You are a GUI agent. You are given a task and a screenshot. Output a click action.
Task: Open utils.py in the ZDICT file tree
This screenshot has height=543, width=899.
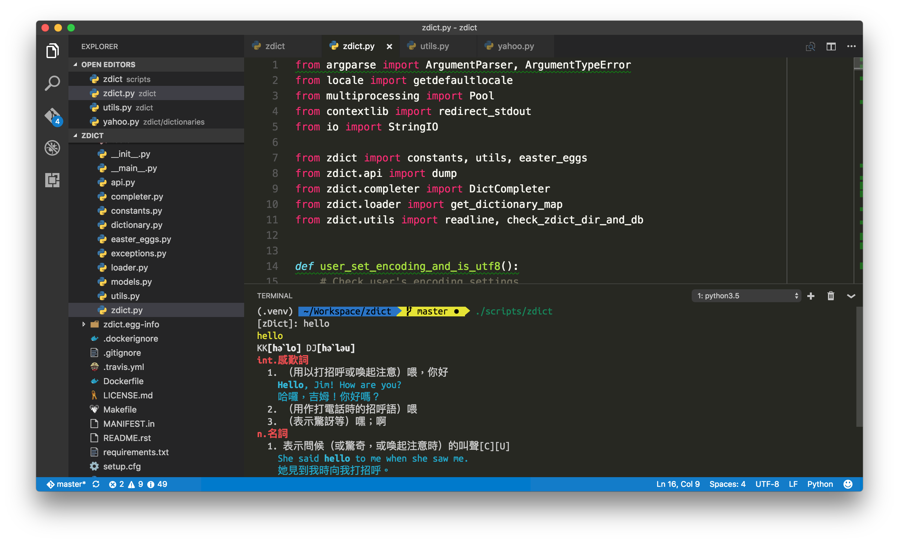(156, 296)
